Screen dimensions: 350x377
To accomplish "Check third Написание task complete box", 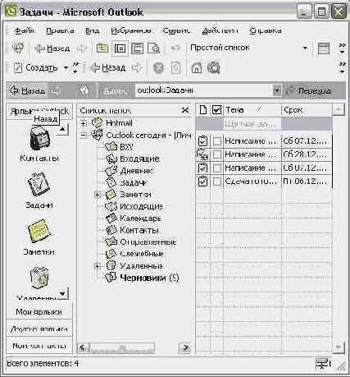I will pos(217,168).
